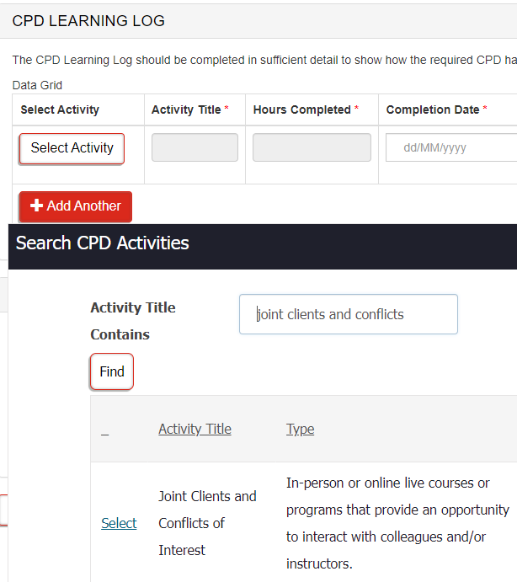Click the Select Activity column header

click(x=60, y=109)
